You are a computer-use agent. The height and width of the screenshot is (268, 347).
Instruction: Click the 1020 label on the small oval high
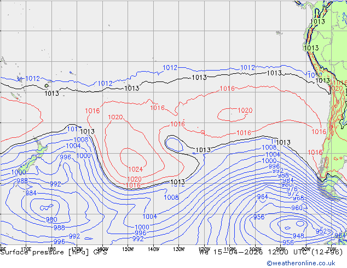click(245, 110)
